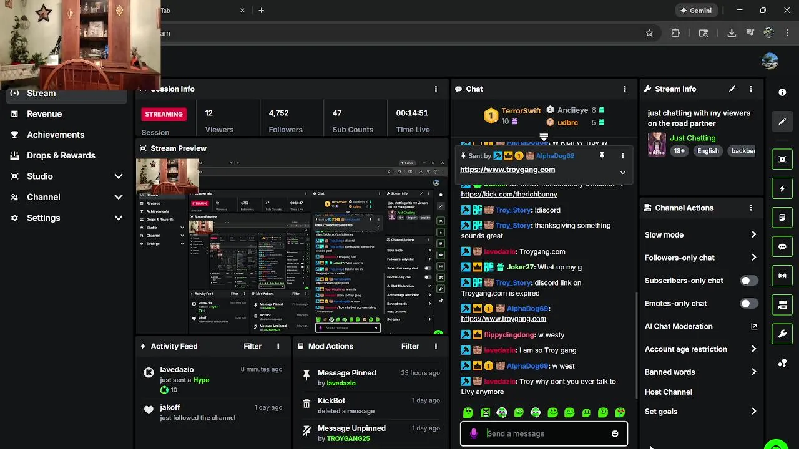The image size is (799, 449).
Task: Collapse the gift leaderboard handle in chat
Action: coord(544,137)
